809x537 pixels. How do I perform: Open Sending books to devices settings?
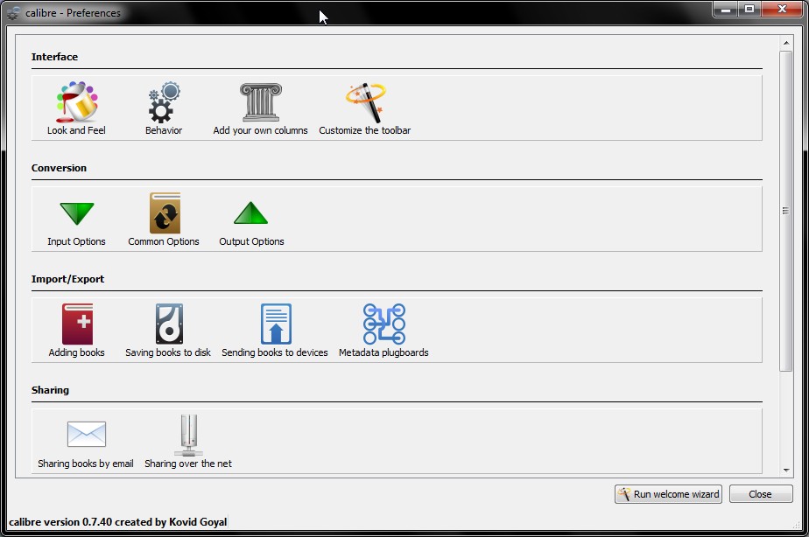coord(275,331)
